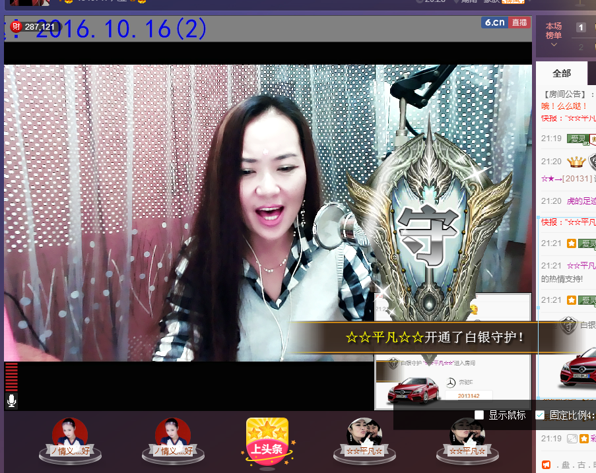Click the red 财 wealth badge icon
Screen dimensions: 596x473
(x=16, y=26)
